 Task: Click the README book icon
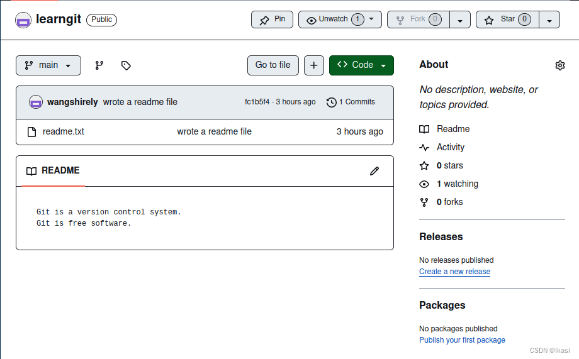(31, 171)
